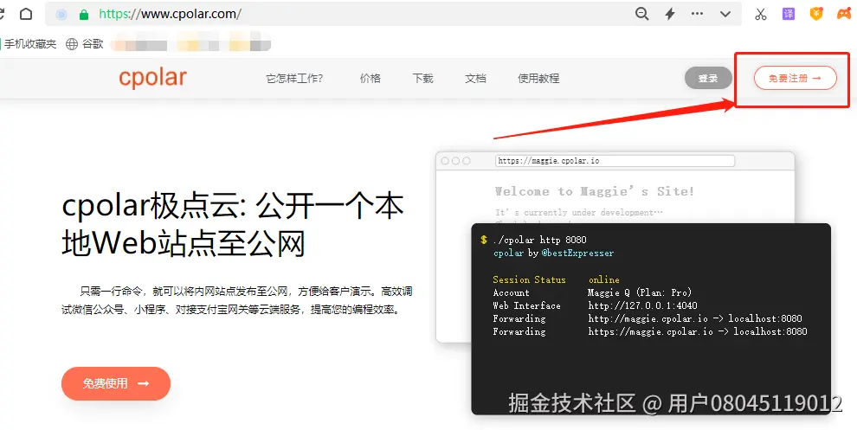857x430 pixels.
Task: Expand the address bar dropdown chevron
Action: pyautogui.click(x=725, y=14)
